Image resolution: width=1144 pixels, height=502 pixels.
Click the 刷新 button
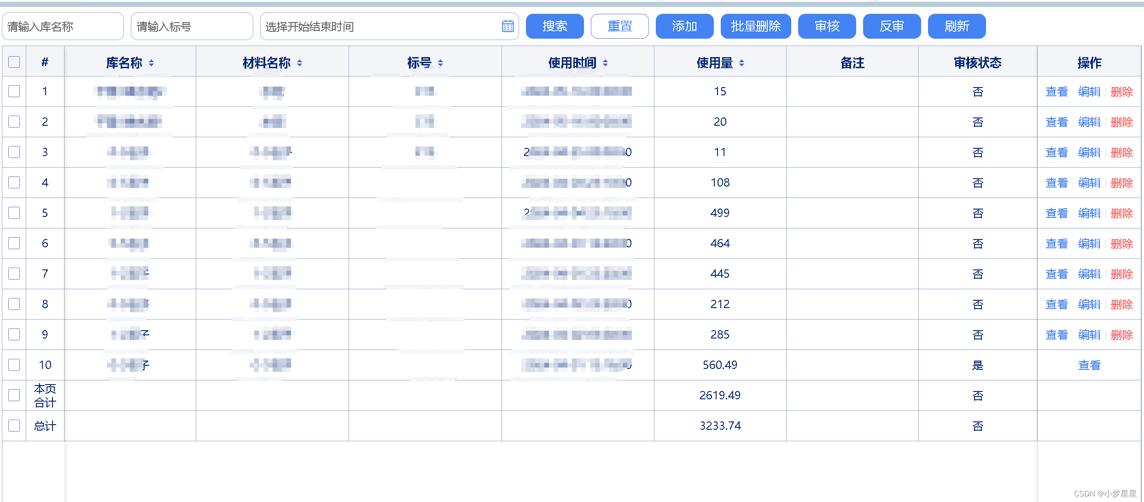(957, 26)
